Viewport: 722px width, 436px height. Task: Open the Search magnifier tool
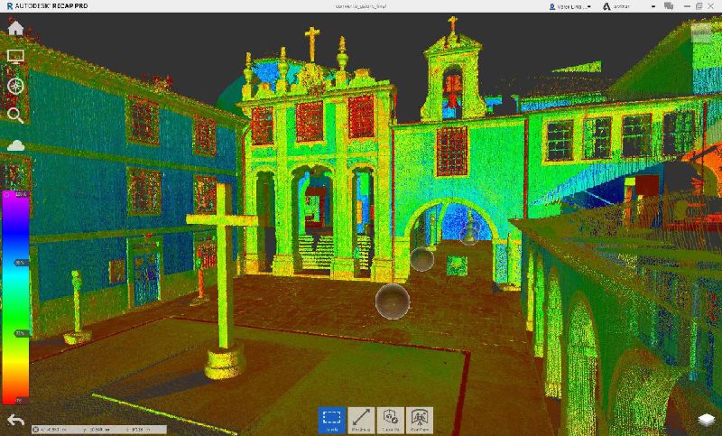pos(15,115)
